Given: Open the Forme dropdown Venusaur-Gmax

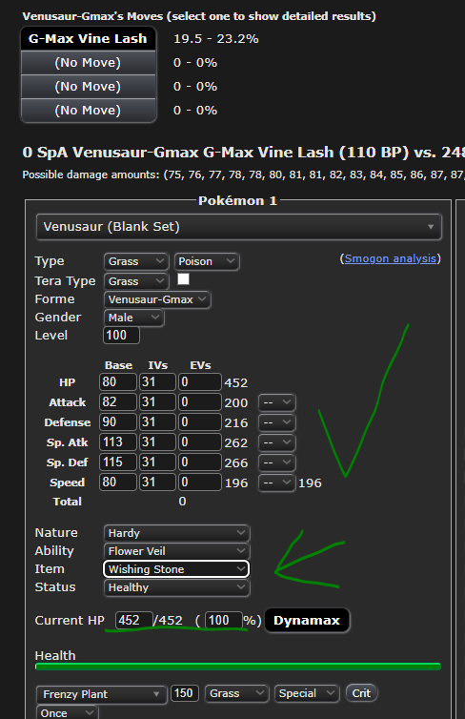Looking at the screenshot, I should [x=156, y=299].
